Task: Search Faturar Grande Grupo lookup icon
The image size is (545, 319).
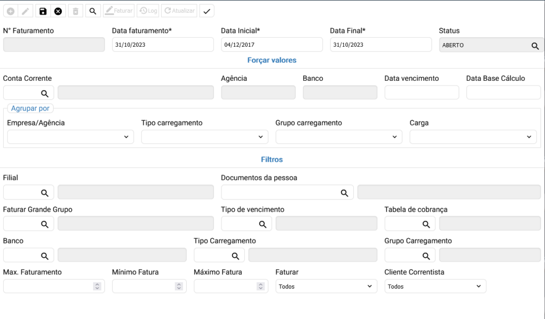Action: (x=45, y=224)
